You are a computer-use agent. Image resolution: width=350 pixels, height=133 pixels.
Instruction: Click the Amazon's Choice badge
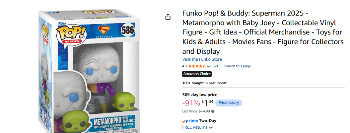coord(197,74)
